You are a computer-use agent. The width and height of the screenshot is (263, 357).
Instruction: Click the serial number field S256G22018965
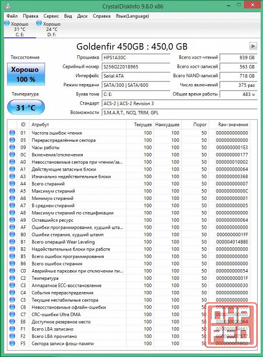[x=136, y=67]
